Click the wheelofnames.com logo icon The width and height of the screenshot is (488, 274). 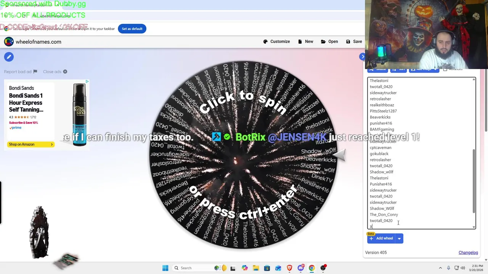(x=8, y=41)
